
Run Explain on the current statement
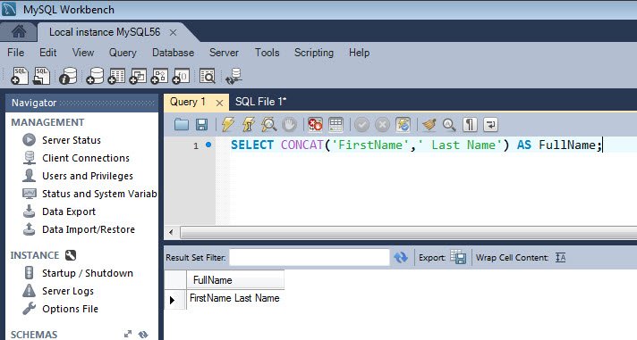click(x=269, y=124)
